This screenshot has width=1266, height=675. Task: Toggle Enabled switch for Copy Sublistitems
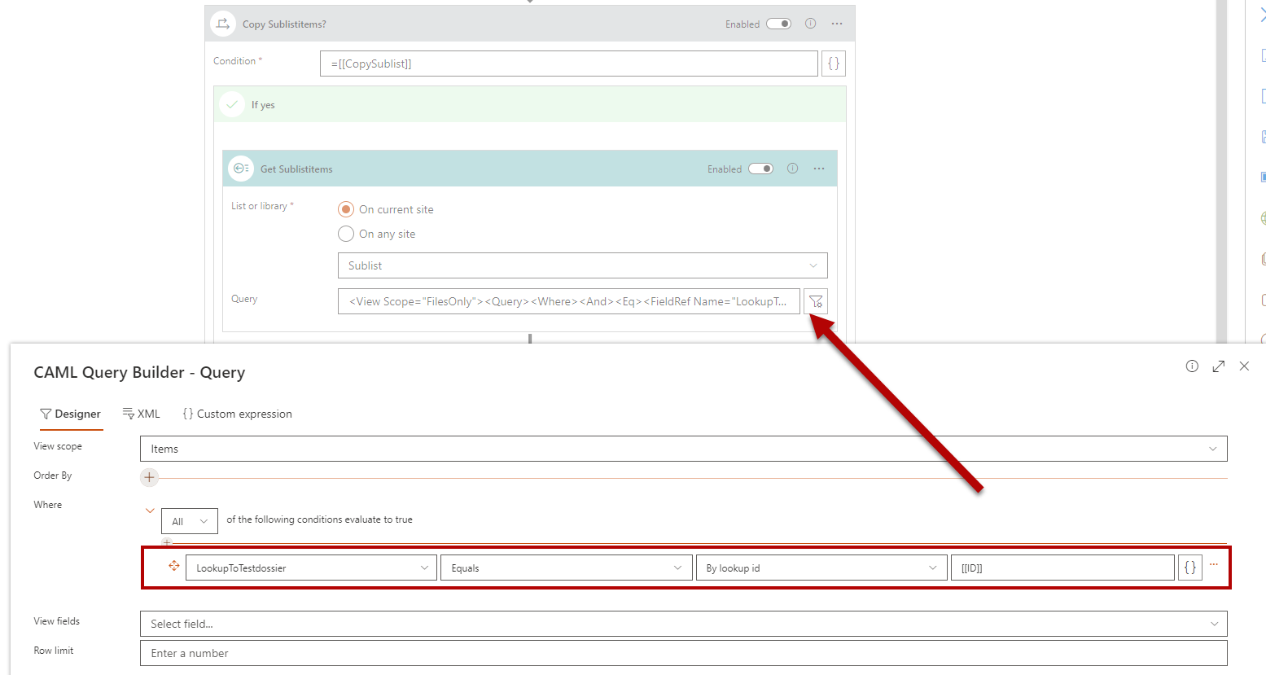pos(778,24)
